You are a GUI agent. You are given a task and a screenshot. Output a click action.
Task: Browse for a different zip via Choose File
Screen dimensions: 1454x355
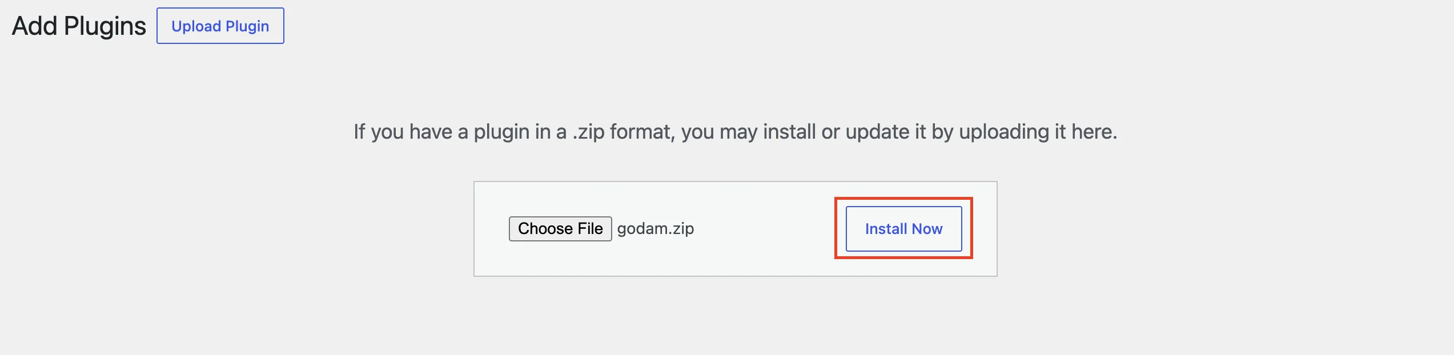pos(560,229)
